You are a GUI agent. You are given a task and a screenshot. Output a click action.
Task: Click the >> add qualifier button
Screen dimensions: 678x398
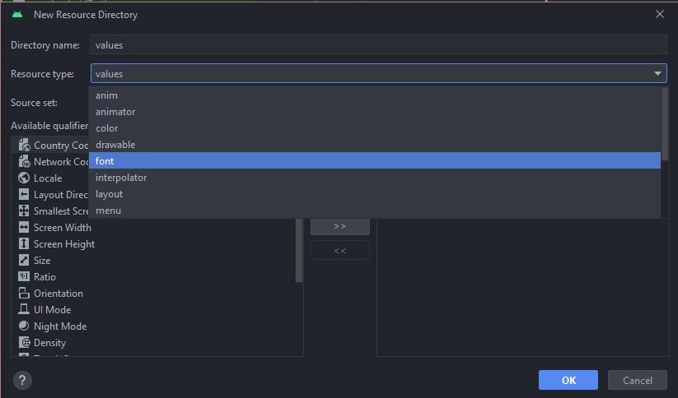coord(339,226)
